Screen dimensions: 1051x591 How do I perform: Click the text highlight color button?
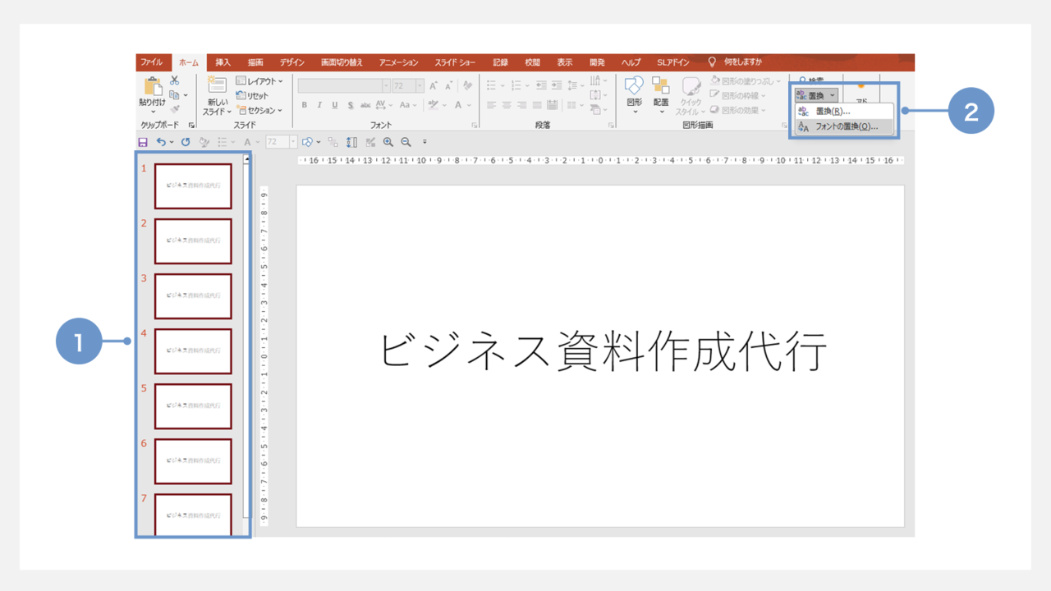coord(434,105)
